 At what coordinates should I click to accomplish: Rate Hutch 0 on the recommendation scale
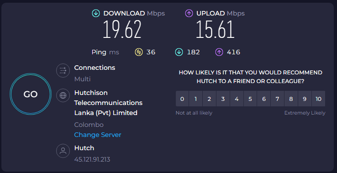[x=182, y=99]
